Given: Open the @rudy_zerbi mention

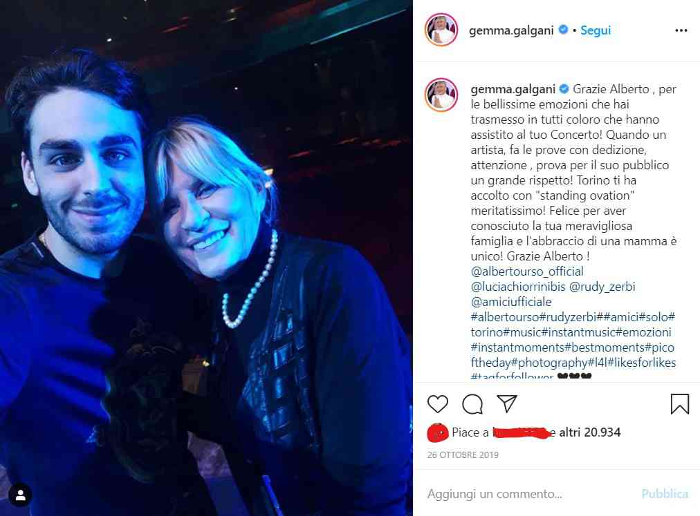Looking at the screenshot, I should click(602, 286).
